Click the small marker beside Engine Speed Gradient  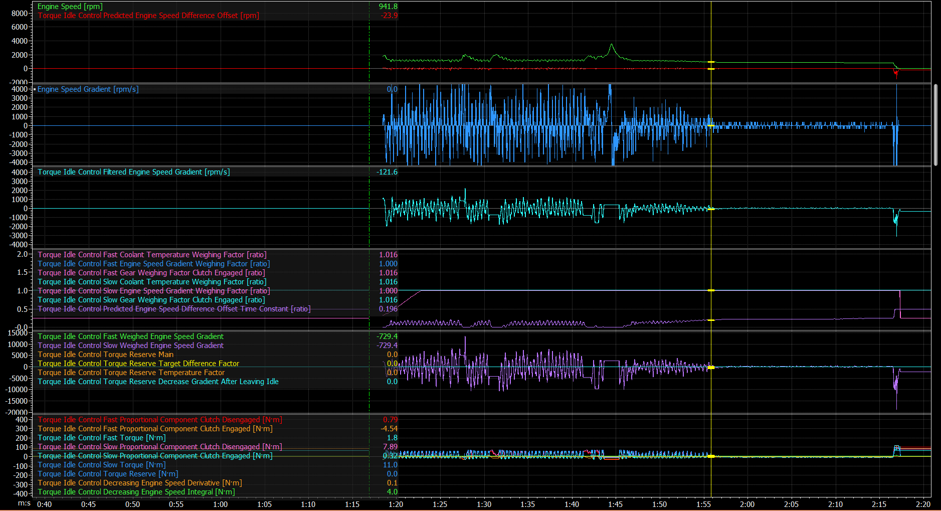(x=34, y=89)
